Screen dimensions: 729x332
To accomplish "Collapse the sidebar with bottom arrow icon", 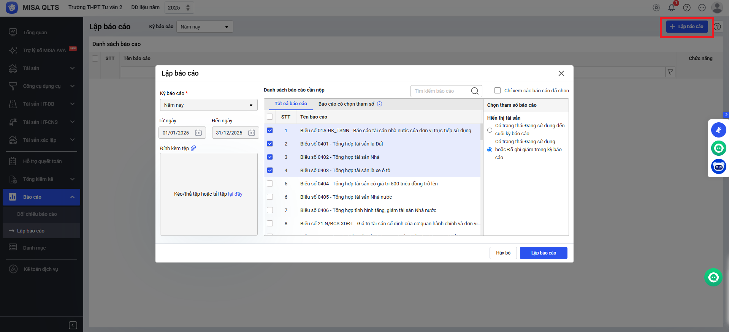I will 73,325.
